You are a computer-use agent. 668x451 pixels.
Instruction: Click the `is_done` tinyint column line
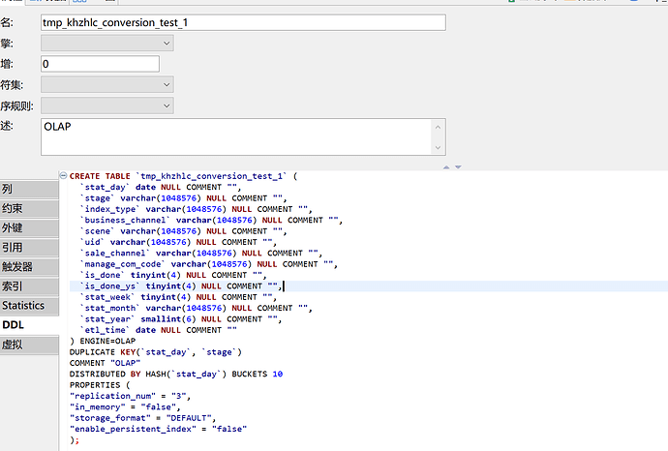point(173,275)
